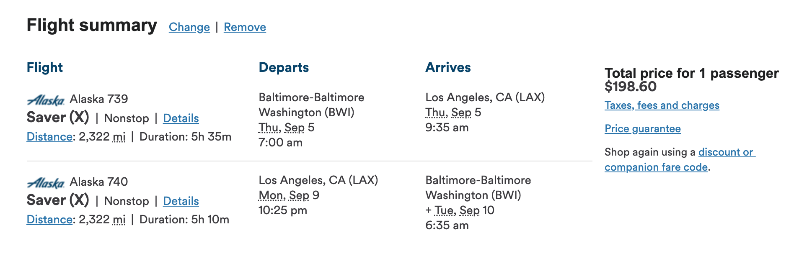812x261 pixels.
Task: Click the total price $198.60
Action: pyautogui.click(x=631, y=87)
